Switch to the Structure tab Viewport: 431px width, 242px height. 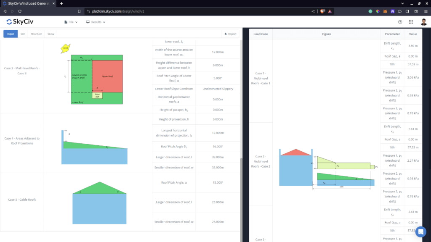click(36, 34)
